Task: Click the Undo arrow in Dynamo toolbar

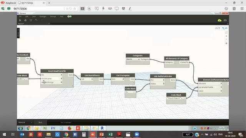Action: pos(36,20)
